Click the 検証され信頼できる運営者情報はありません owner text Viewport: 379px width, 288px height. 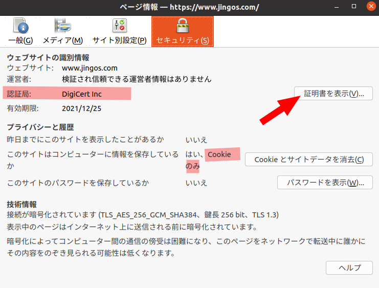click(x=137, y=79)
